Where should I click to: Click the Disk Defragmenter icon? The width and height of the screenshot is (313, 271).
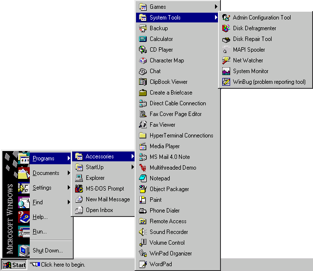(226, 28)
